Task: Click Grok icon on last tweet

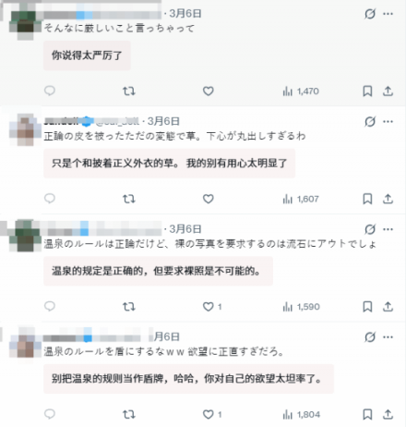Action: coord(370,337)
